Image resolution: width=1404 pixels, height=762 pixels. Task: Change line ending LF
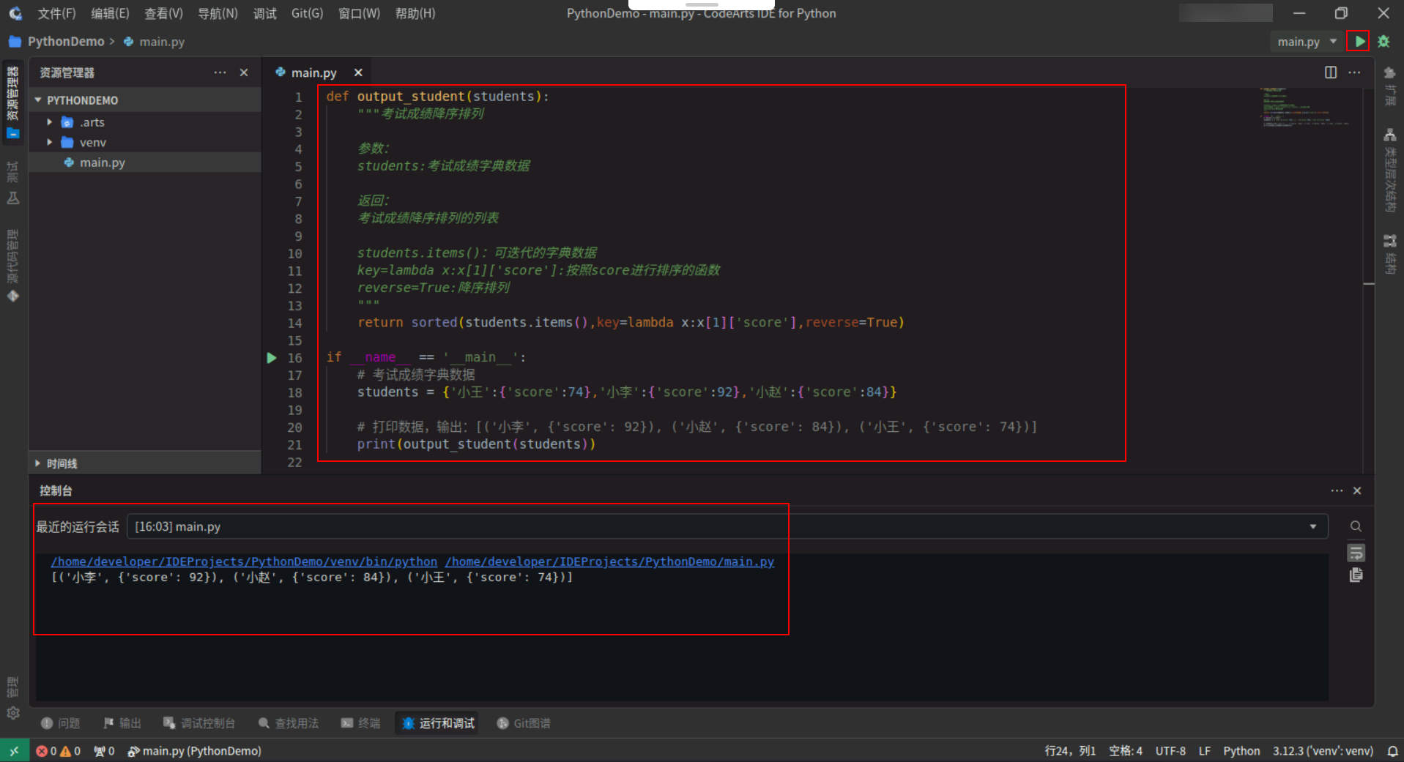[x=1204, y=751]
